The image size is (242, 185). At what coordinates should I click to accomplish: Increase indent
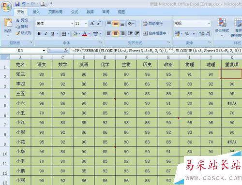click(x=137, y=33)
